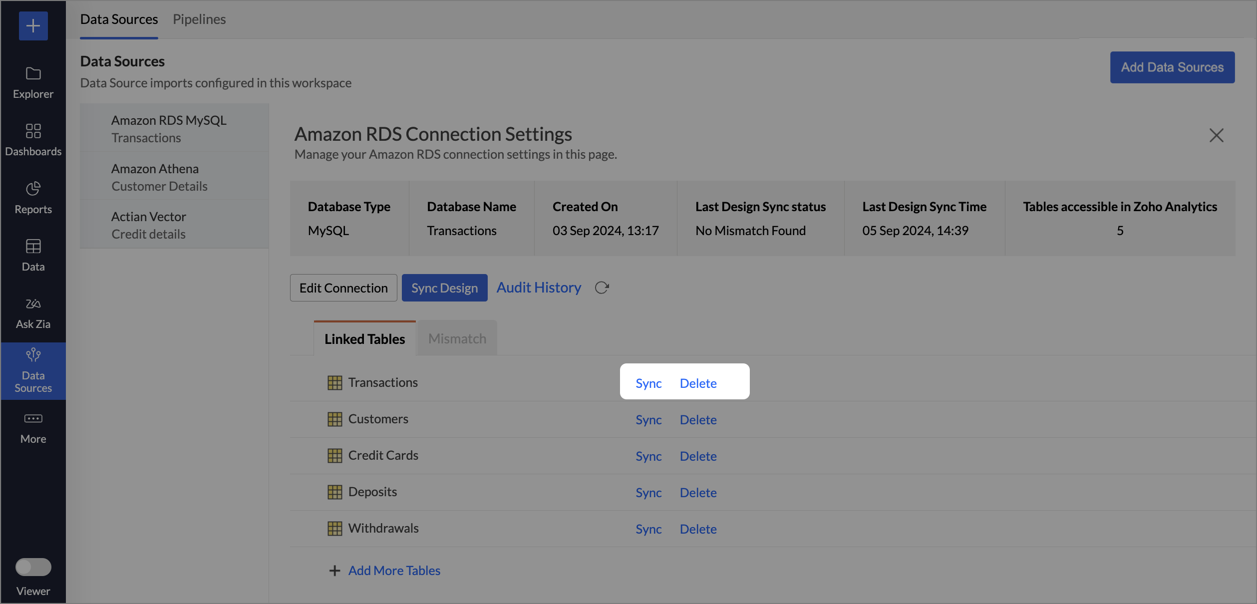Select Amazon Athena Customer Details source
Image resolution: width=1257 pixels, height=604 pixels.
pyautogui.click(x=159, y=177)
